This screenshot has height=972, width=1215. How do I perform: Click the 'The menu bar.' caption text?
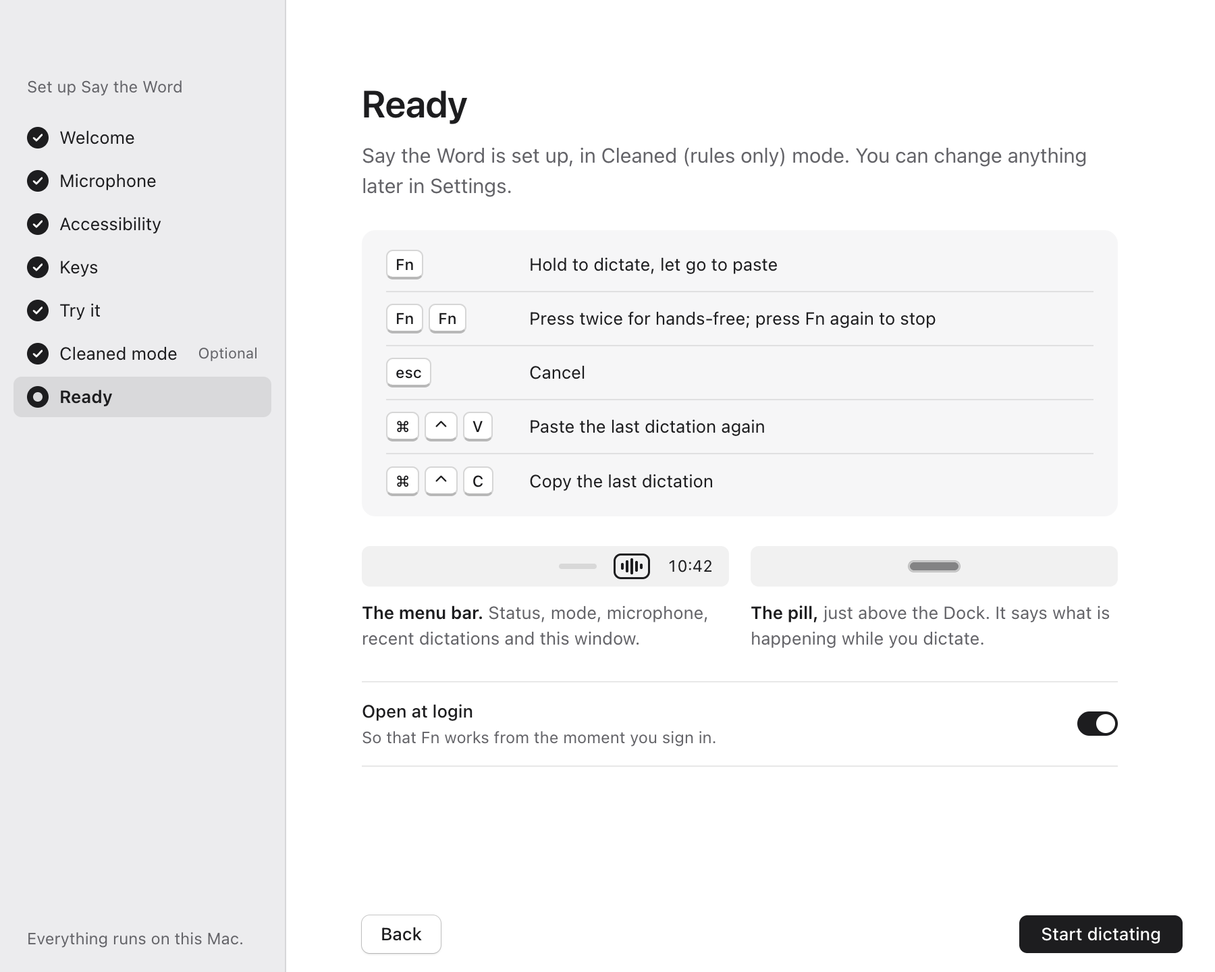[x=422, y=613]
